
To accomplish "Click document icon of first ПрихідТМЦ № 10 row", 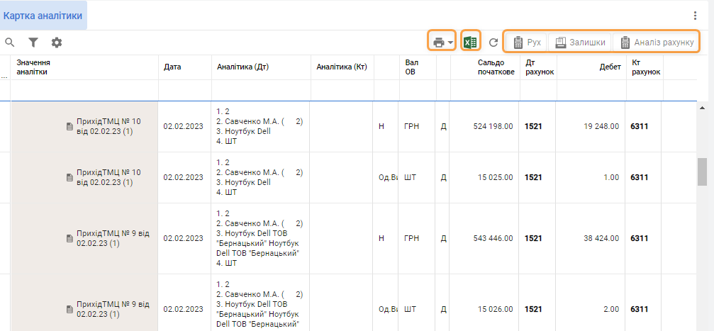I will (x=69, y=127).
